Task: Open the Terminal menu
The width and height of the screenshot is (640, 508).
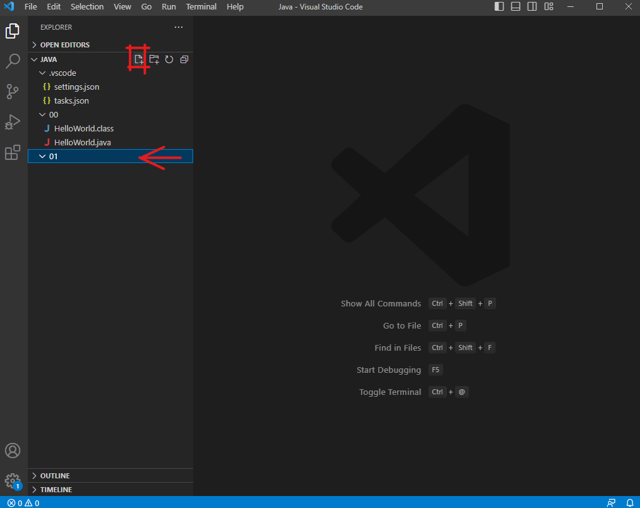Action: [201, 7]
